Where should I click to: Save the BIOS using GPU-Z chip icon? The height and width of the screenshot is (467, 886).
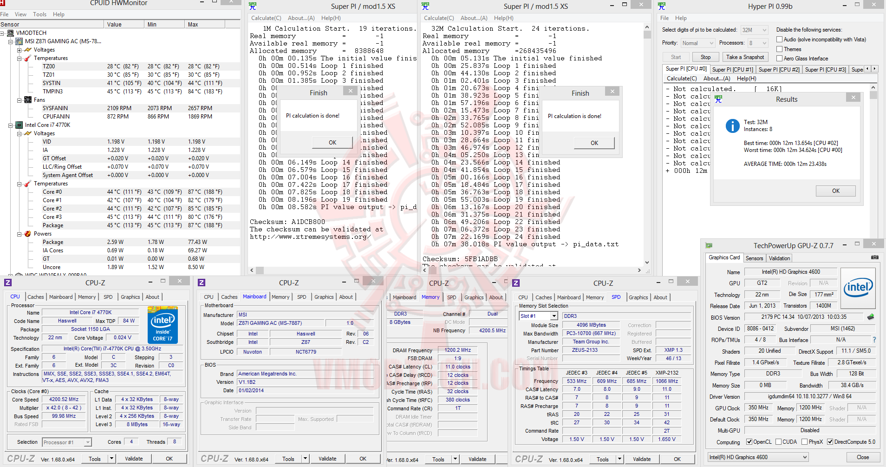click(871, 317)
